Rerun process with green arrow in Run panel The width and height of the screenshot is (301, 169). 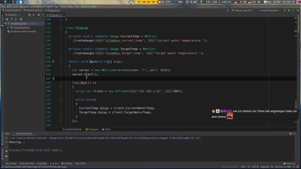point(6,138)
